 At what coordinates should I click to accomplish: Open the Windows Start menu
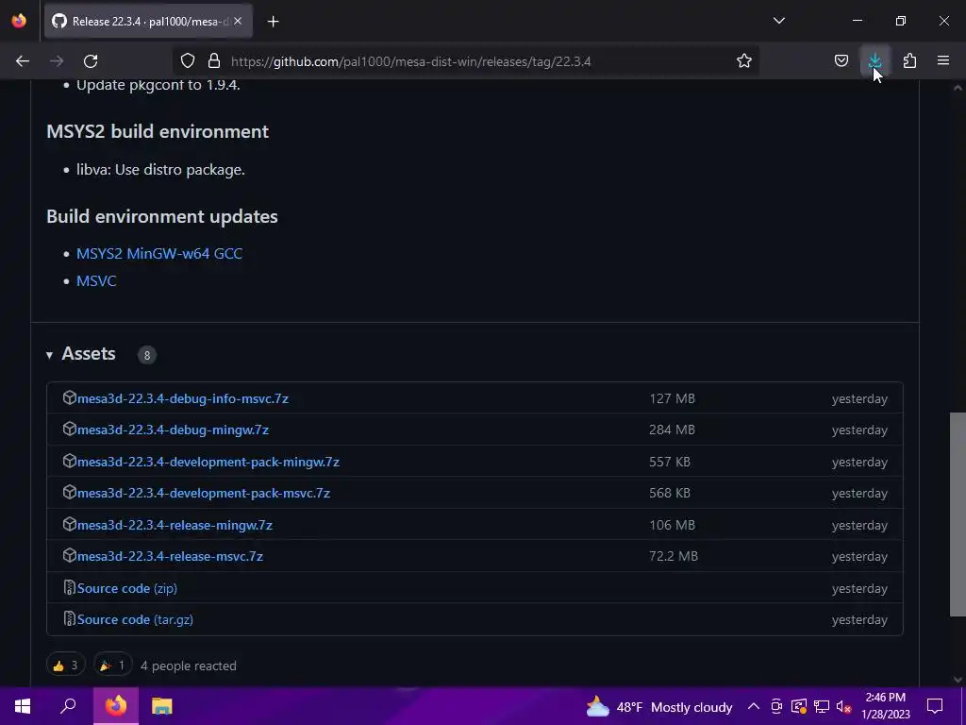23,706
